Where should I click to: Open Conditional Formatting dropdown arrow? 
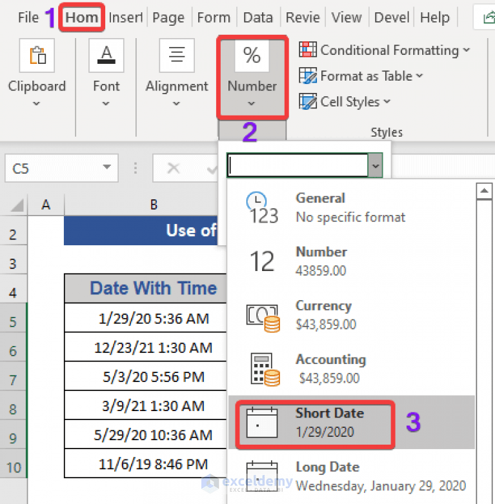[x=467, y=50]
